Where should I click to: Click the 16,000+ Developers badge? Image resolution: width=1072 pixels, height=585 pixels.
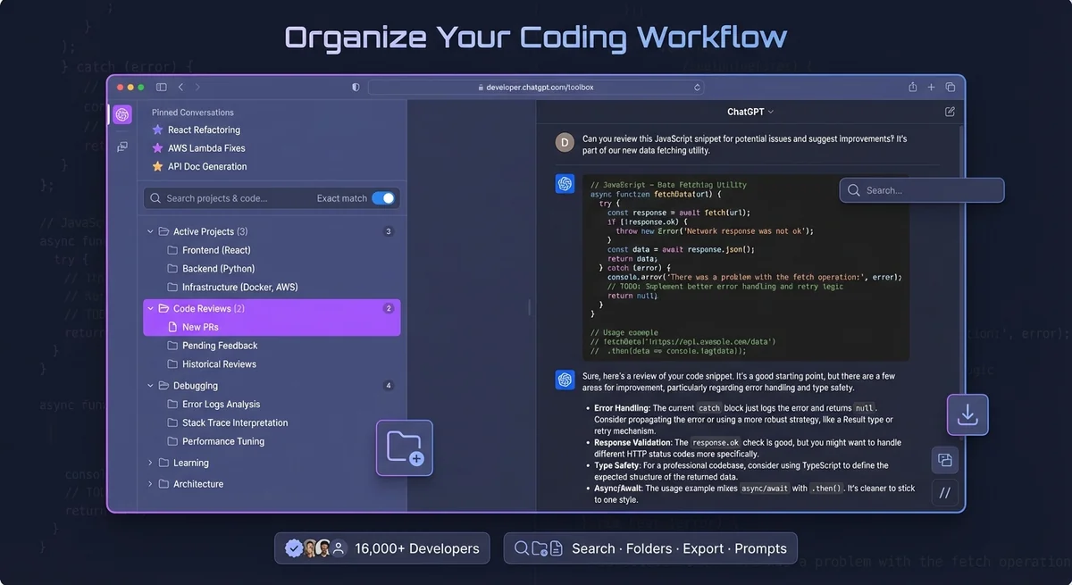coord(381,547)
